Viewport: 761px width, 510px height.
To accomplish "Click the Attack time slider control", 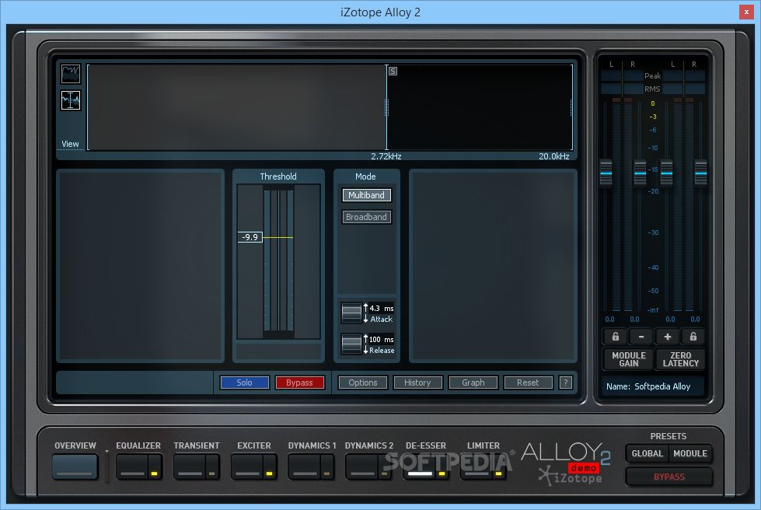I will tap(351, 313).
